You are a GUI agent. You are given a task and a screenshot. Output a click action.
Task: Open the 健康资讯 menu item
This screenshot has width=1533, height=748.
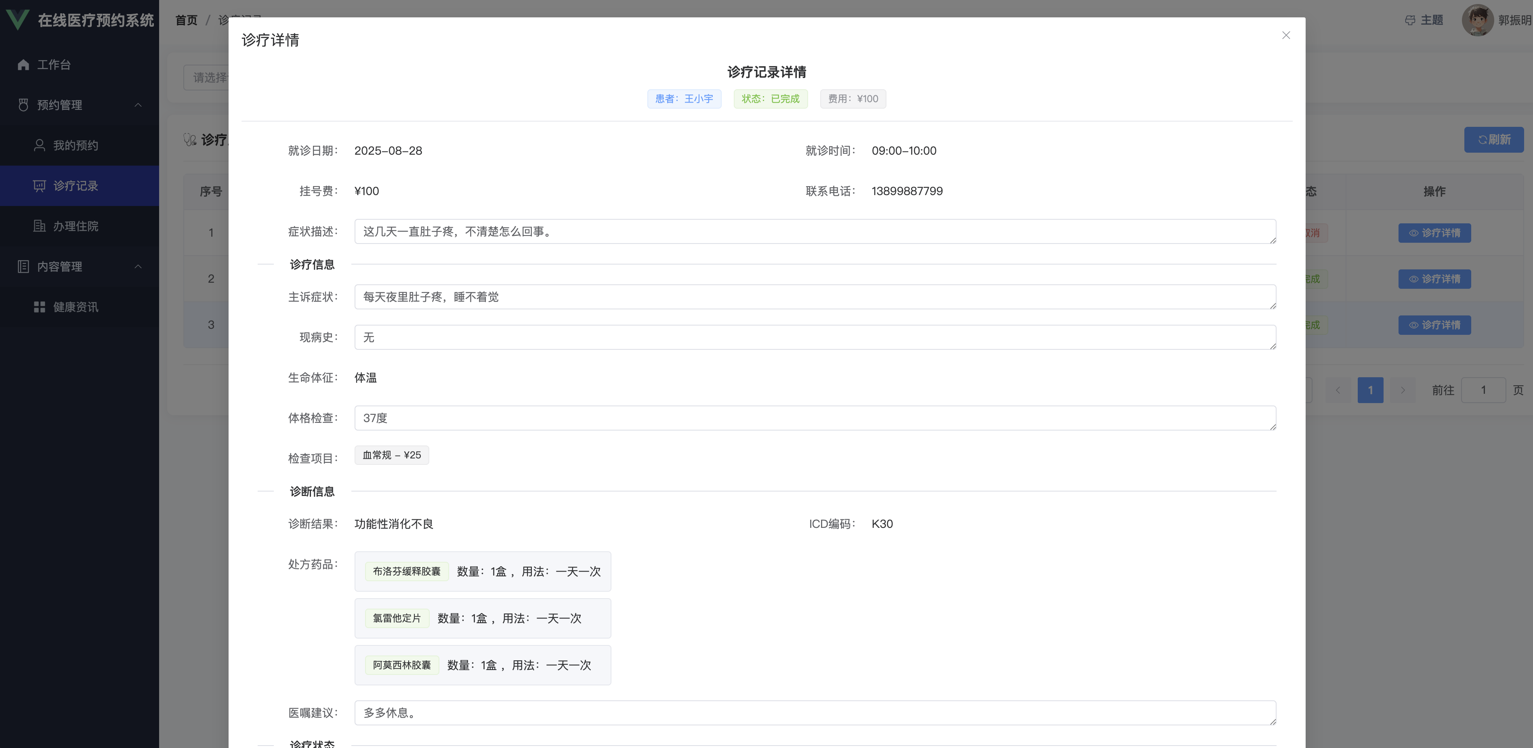76,307
